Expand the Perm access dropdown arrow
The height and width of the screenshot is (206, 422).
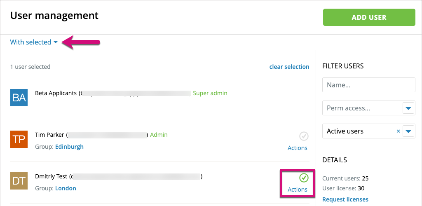pos(408,108)
